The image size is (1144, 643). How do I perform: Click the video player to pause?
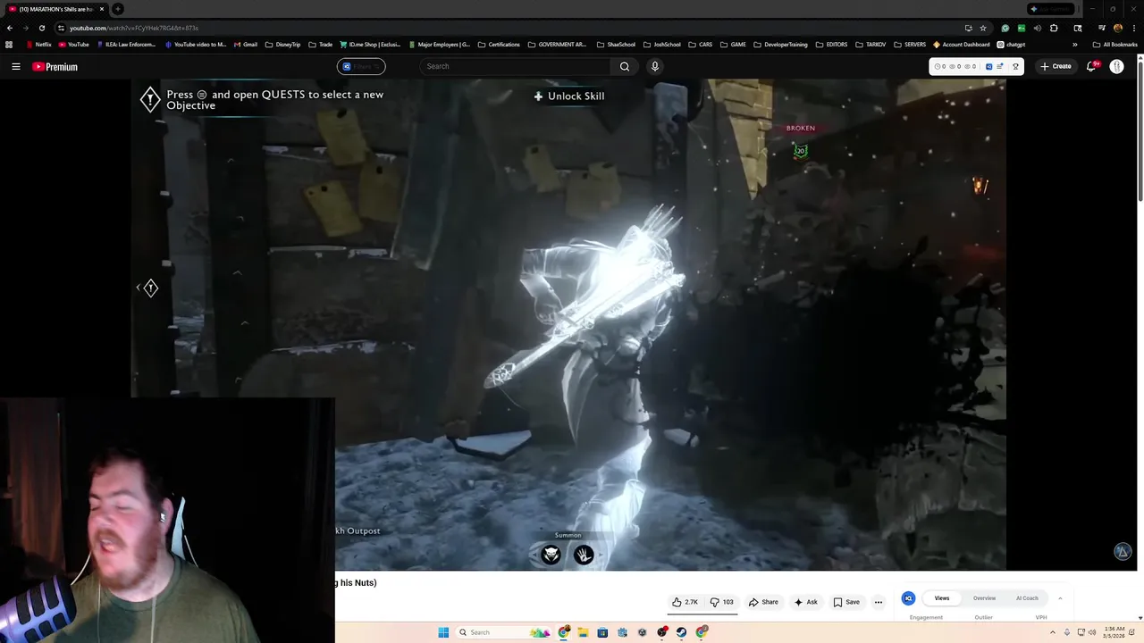568,324
